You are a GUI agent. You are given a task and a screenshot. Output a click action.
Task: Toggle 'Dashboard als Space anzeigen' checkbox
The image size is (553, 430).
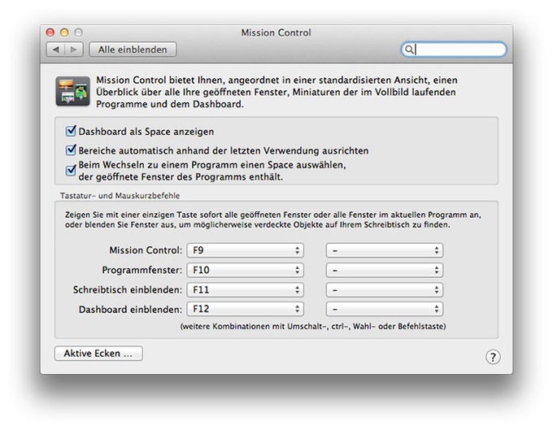click(71, 131)
